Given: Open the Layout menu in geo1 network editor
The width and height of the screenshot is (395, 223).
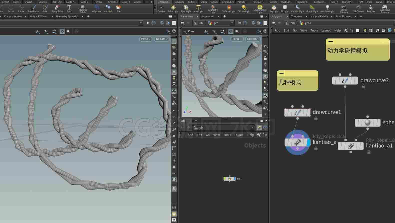Looking at the screenshot, I should click(x=326, y=30).
